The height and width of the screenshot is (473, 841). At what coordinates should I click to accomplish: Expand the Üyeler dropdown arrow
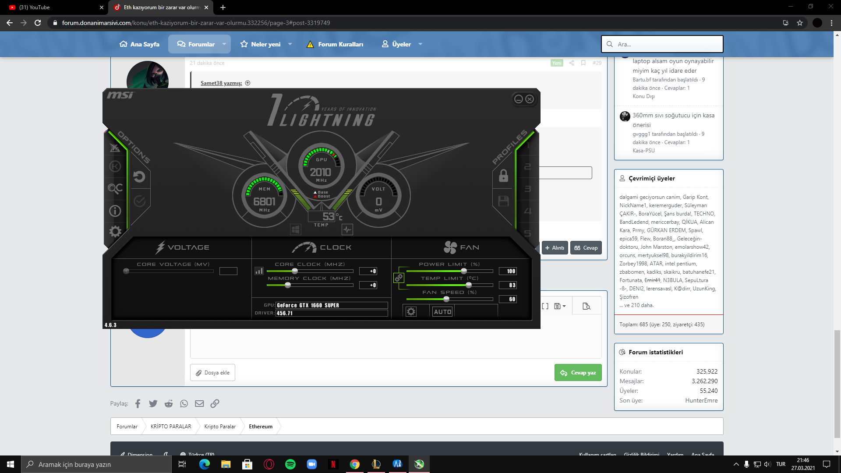420,44
